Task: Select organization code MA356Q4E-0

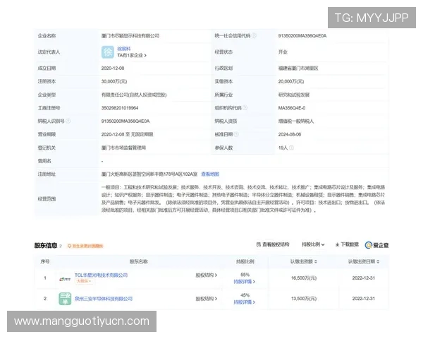Action: [292, 108]
